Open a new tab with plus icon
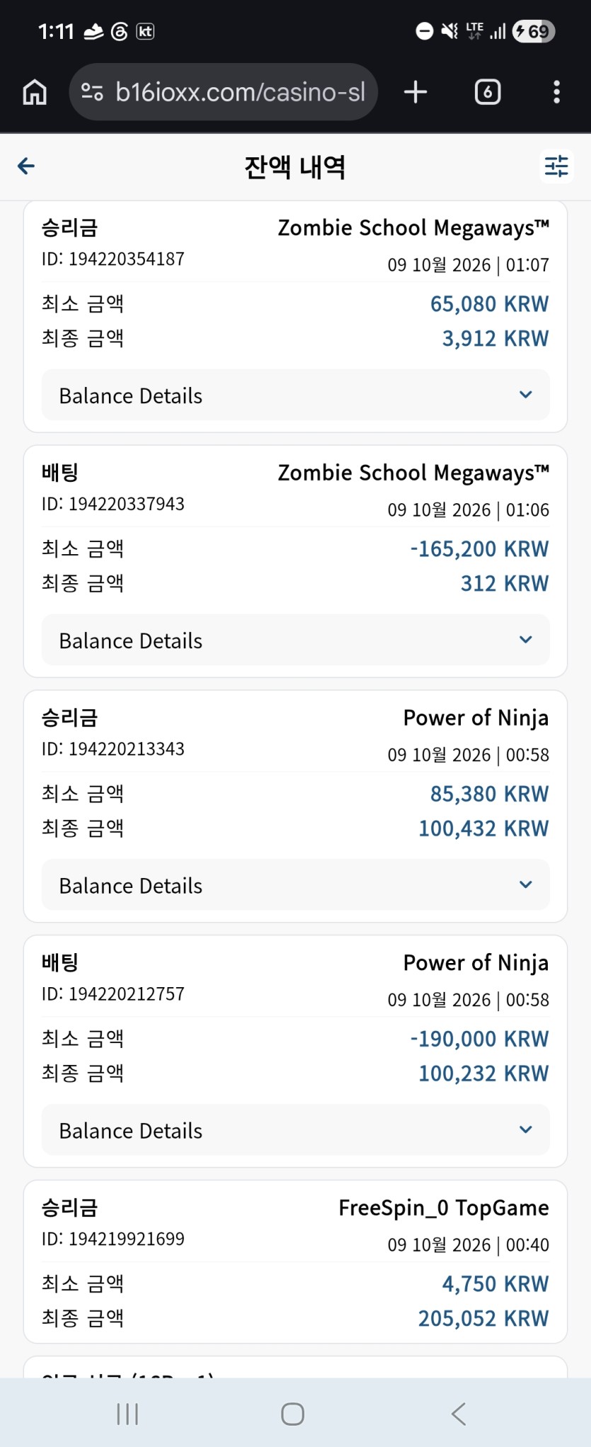Viewport: 591px width, 1447px height. pyautogui.click(x=415, y=92)
